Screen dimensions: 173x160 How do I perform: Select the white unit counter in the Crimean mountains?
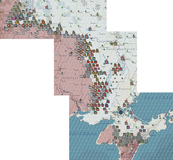(x=132, y=149)
